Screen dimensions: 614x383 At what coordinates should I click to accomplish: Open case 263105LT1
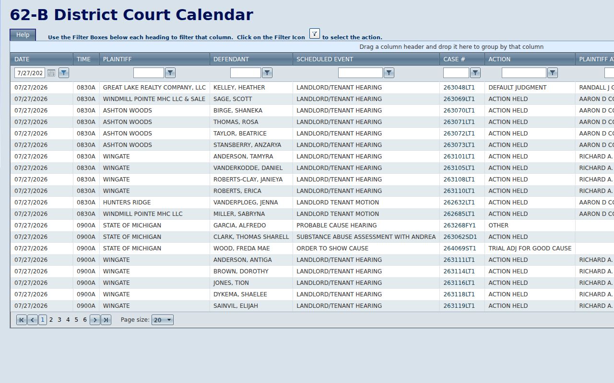[459, 168]
